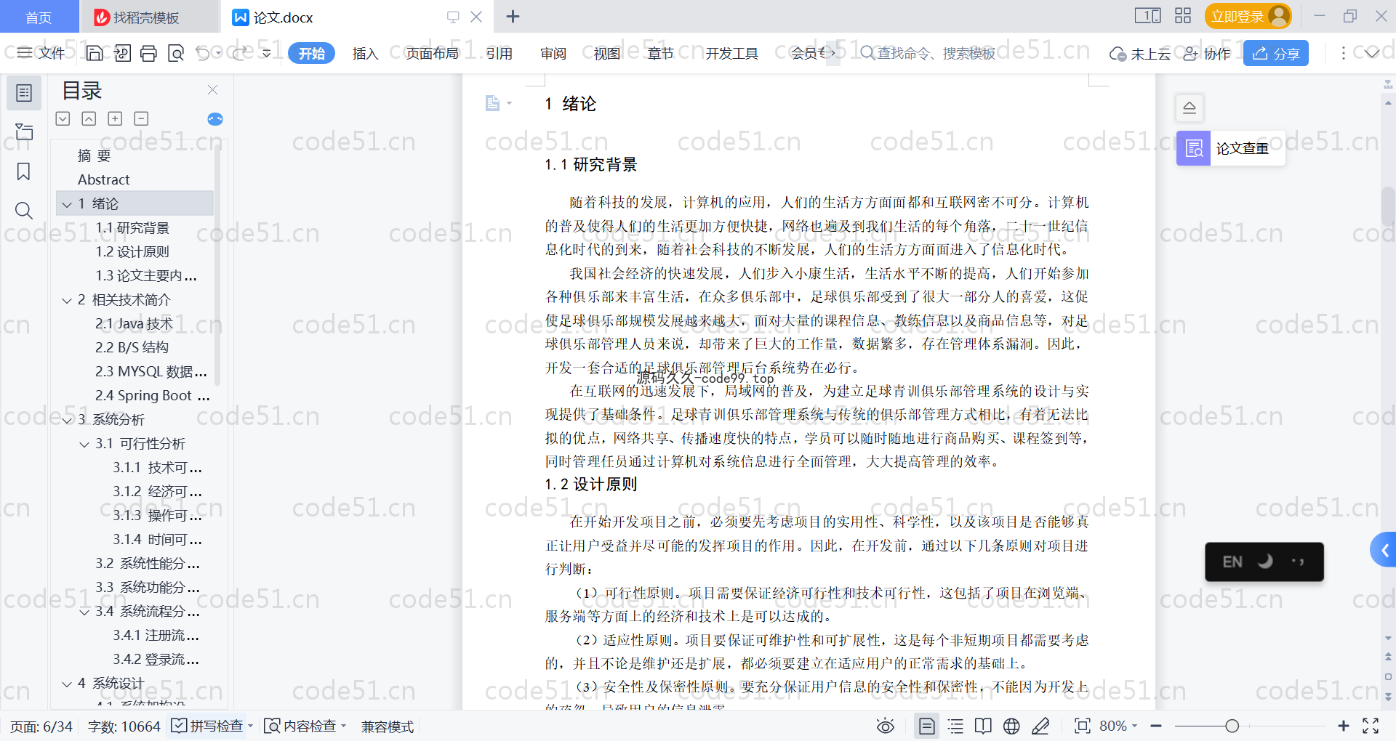Open the 论文查重 plagiarism check tool

click(x=1230, y=149)
